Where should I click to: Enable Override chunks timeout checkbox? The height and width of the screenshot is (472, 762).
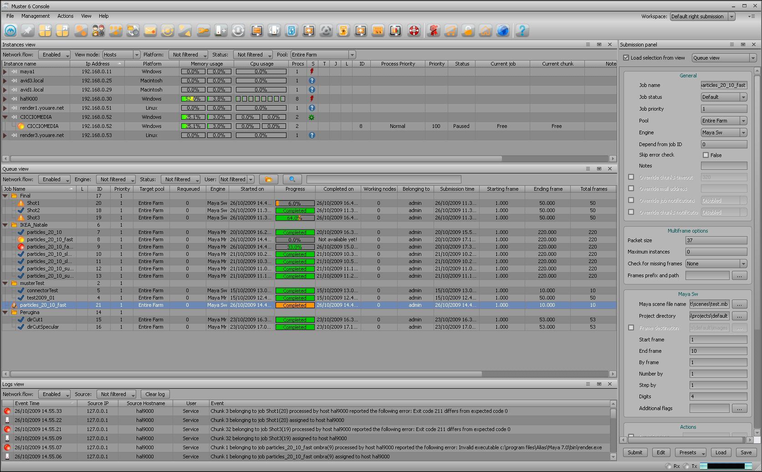[631, 177]
